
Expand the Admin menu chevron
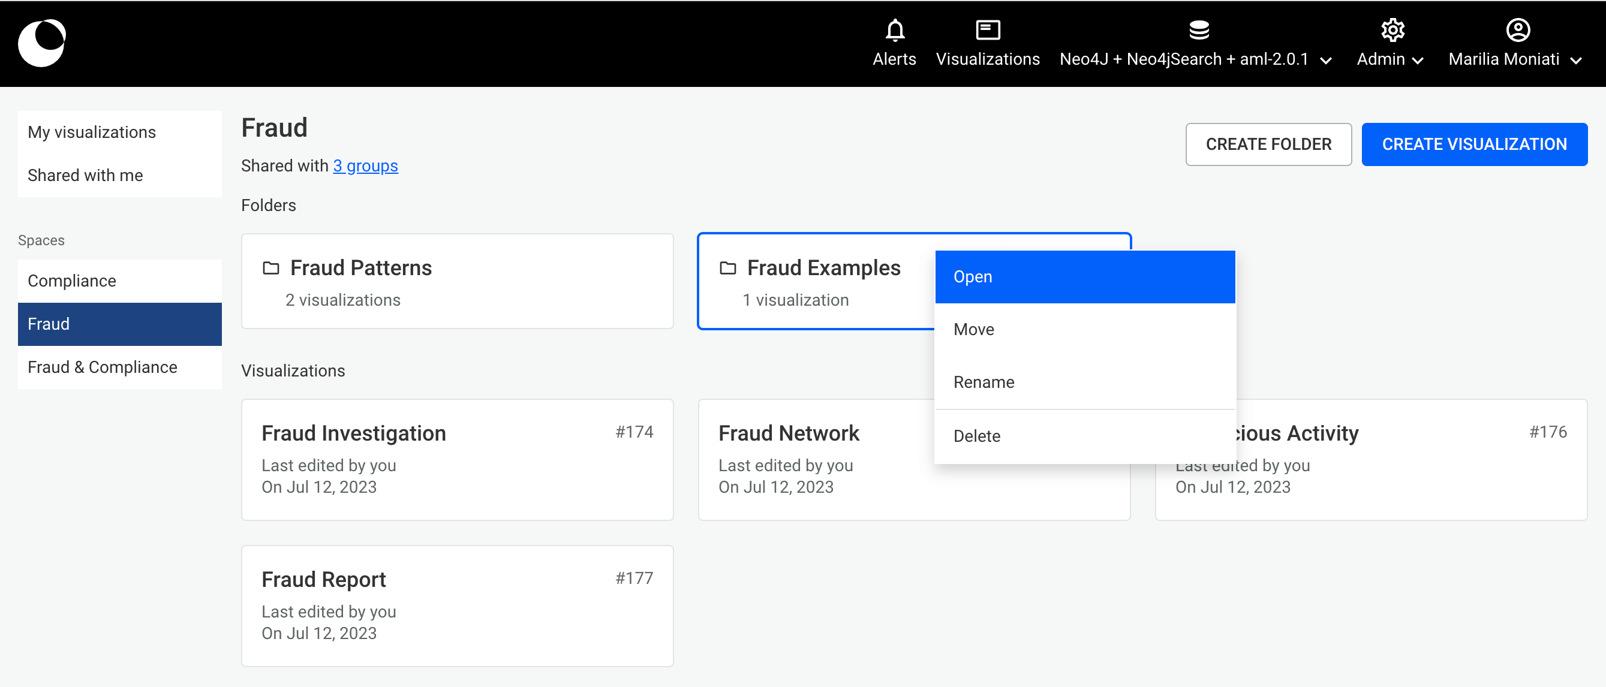[1418, 61]
